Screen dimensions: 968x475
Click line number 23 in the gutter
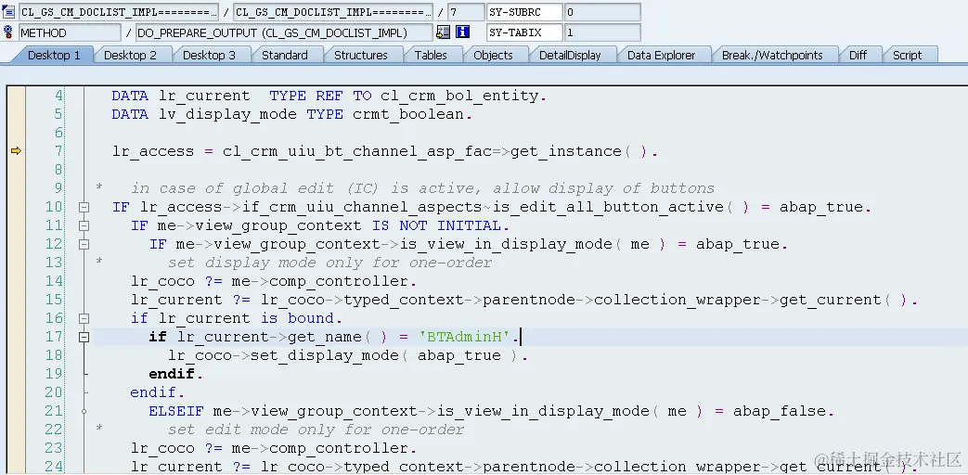point(54,448)
